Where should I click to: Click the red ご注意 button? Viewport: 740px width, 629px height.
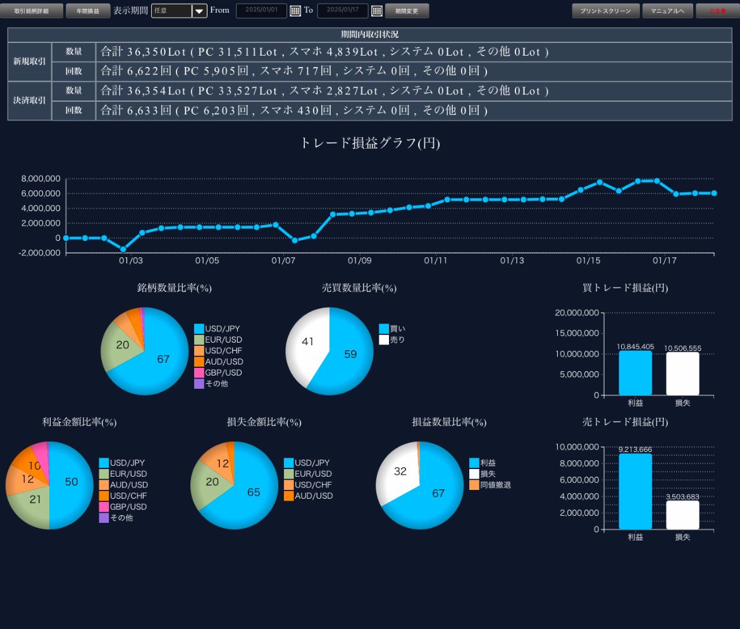tap(718, 11)
